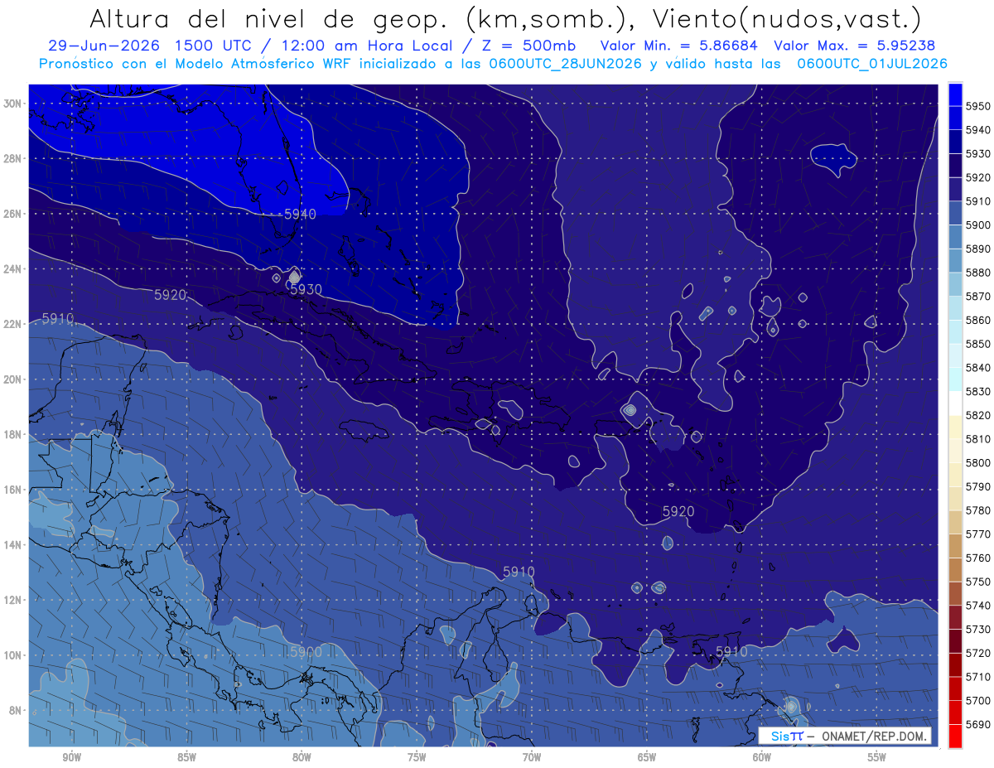Click the 5800 colorbar value

click(978, 462)
